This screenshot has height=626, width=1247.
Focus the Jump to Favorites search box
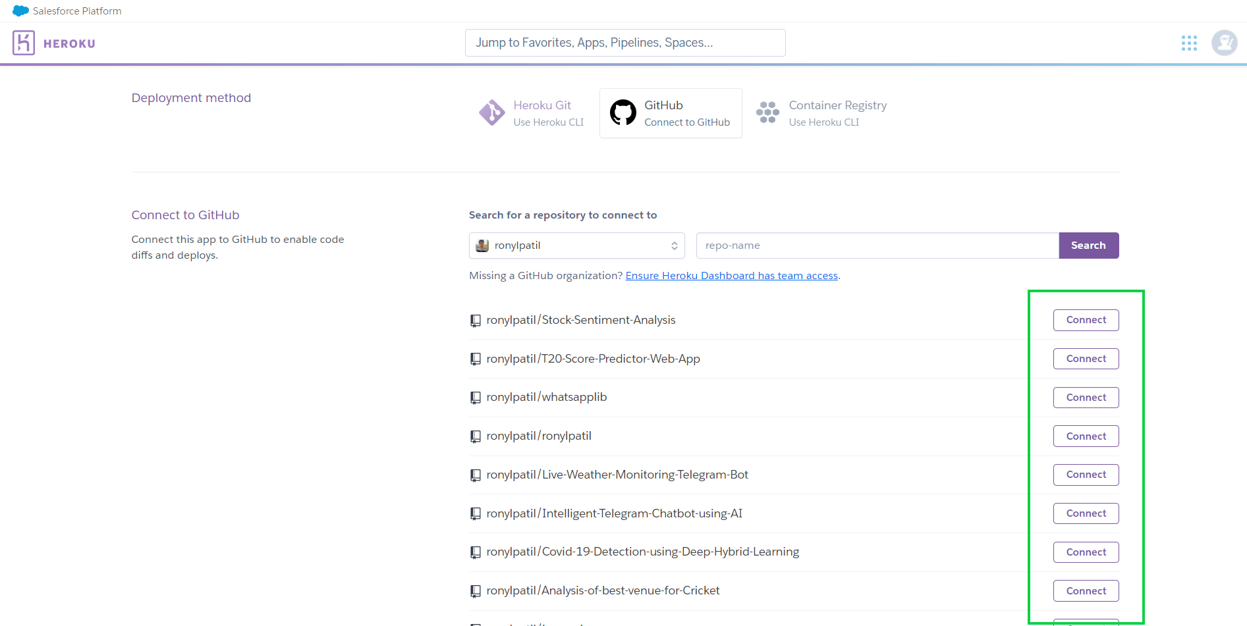(x=625, y=43)
